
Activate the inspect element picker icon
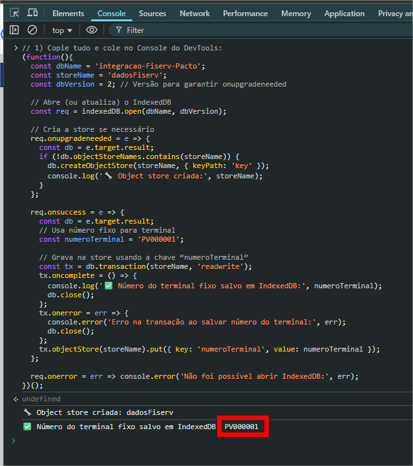click(x=14, y=13)
